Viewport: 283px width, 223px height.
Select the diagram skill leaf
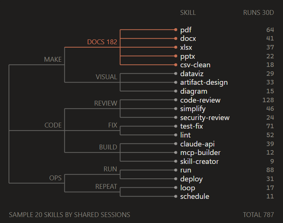coord(194,91)
